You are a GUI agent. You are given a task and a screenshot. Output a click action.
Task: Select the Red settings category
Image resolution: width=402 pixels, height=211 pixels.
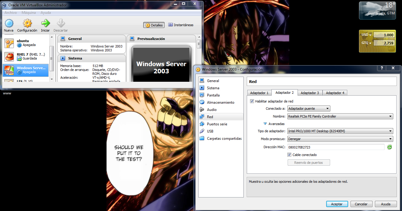[x=221, y=117]
